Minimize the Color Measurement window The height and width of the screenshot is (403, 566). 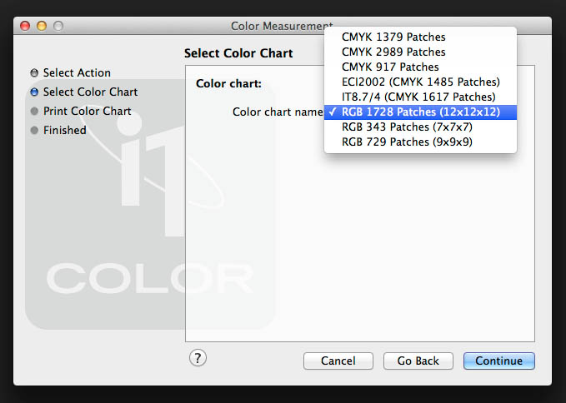point(42,27)
